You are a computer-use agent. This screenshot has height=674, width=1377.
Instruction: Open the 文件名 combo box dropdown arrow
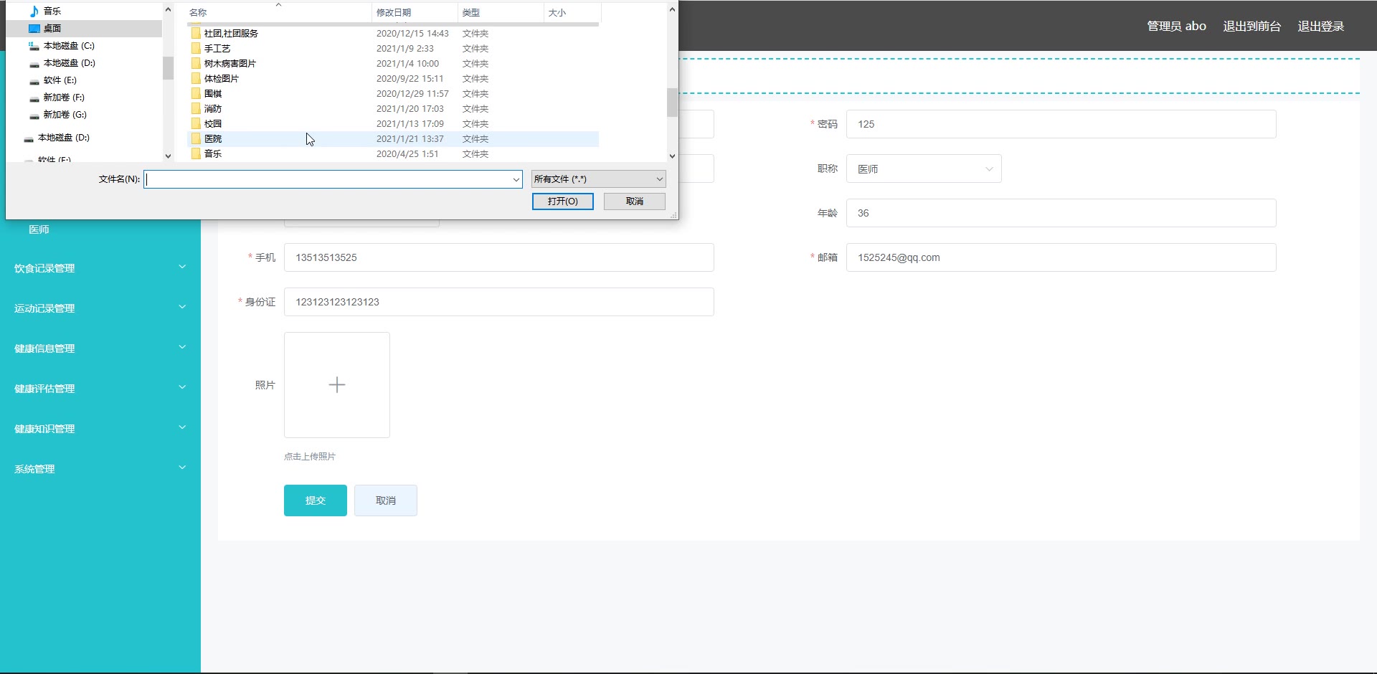[516, 179]
